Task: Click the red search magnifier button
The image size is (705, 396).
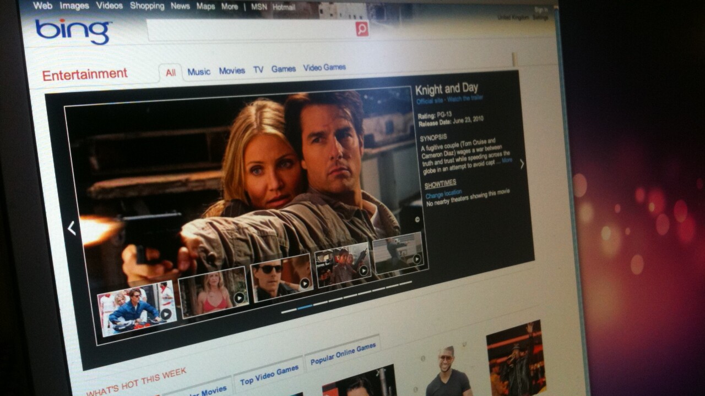Action: click(362, 29)
